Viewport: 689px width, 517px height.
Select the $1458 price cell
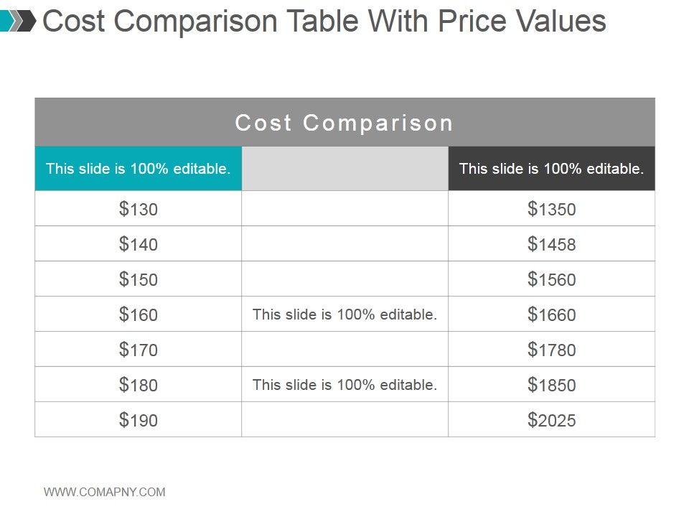[551, 244]
